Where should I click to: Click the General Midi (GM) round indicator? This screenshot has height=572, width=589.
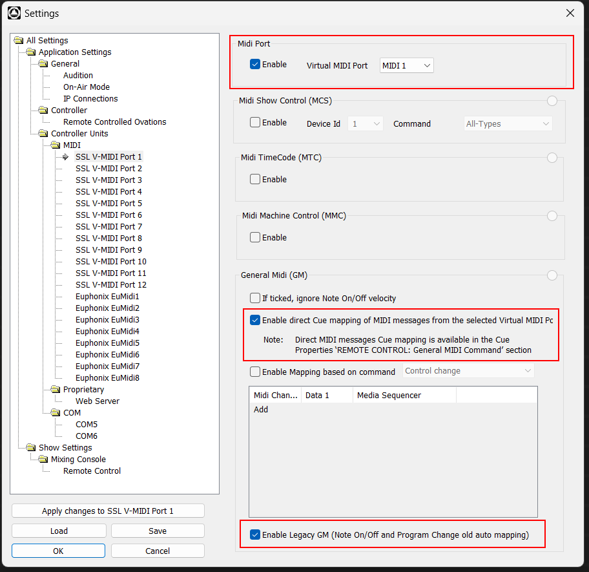pos(552,275)
